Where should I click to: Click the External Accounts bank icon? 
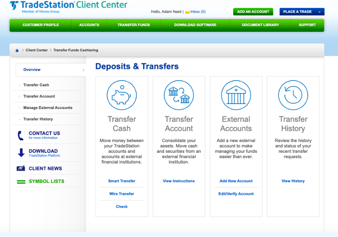236,95
